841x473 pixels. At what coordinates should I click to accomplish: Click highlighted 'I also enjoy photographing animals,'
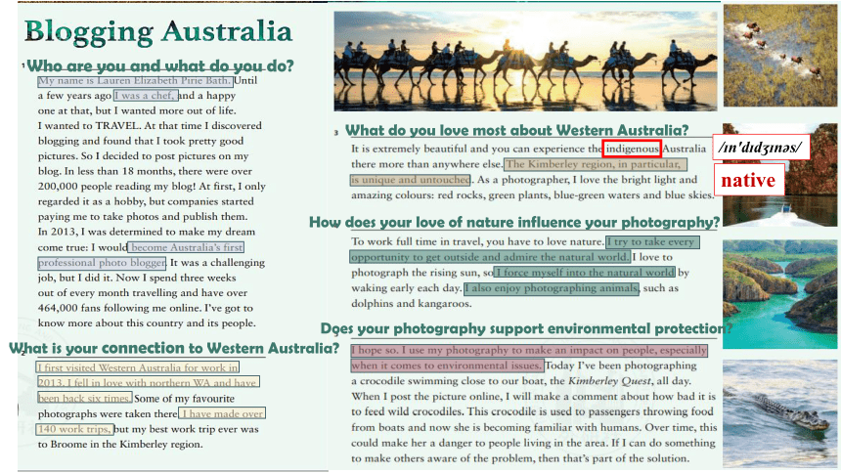[552, 288]
